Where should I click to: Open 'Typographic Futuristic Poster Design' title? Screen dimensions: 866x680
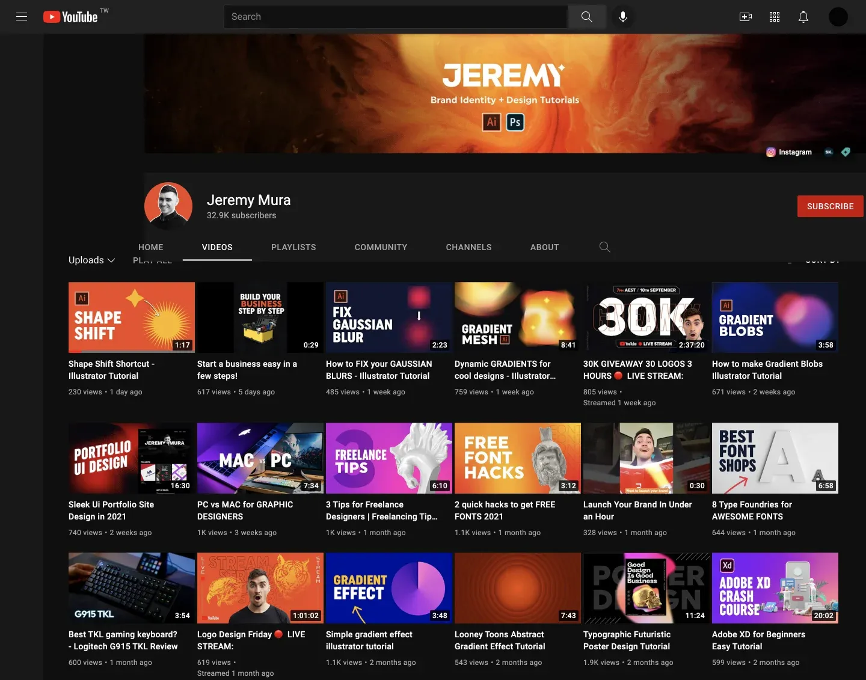point(627,640)
